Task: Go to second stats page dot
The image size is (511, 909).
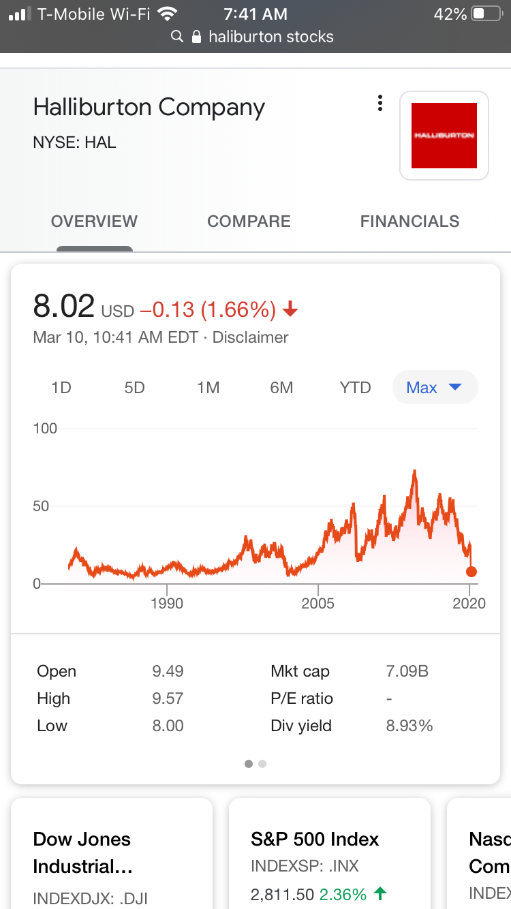Action: click(262, 764)
